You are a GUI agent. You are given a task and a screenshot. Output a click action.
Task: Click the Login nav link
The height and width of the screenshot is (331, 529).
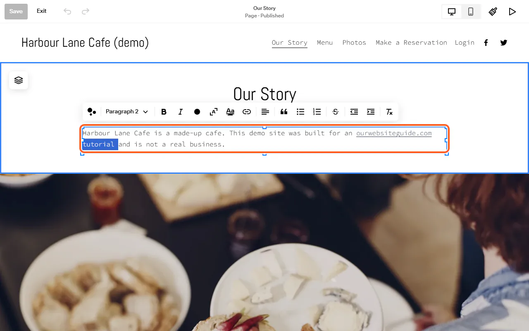pyautogui.click(x=465, y=43)
